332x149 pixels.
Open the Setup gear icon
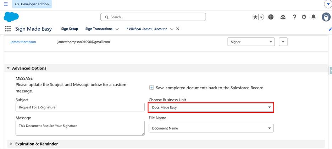[x=304, y=17]
